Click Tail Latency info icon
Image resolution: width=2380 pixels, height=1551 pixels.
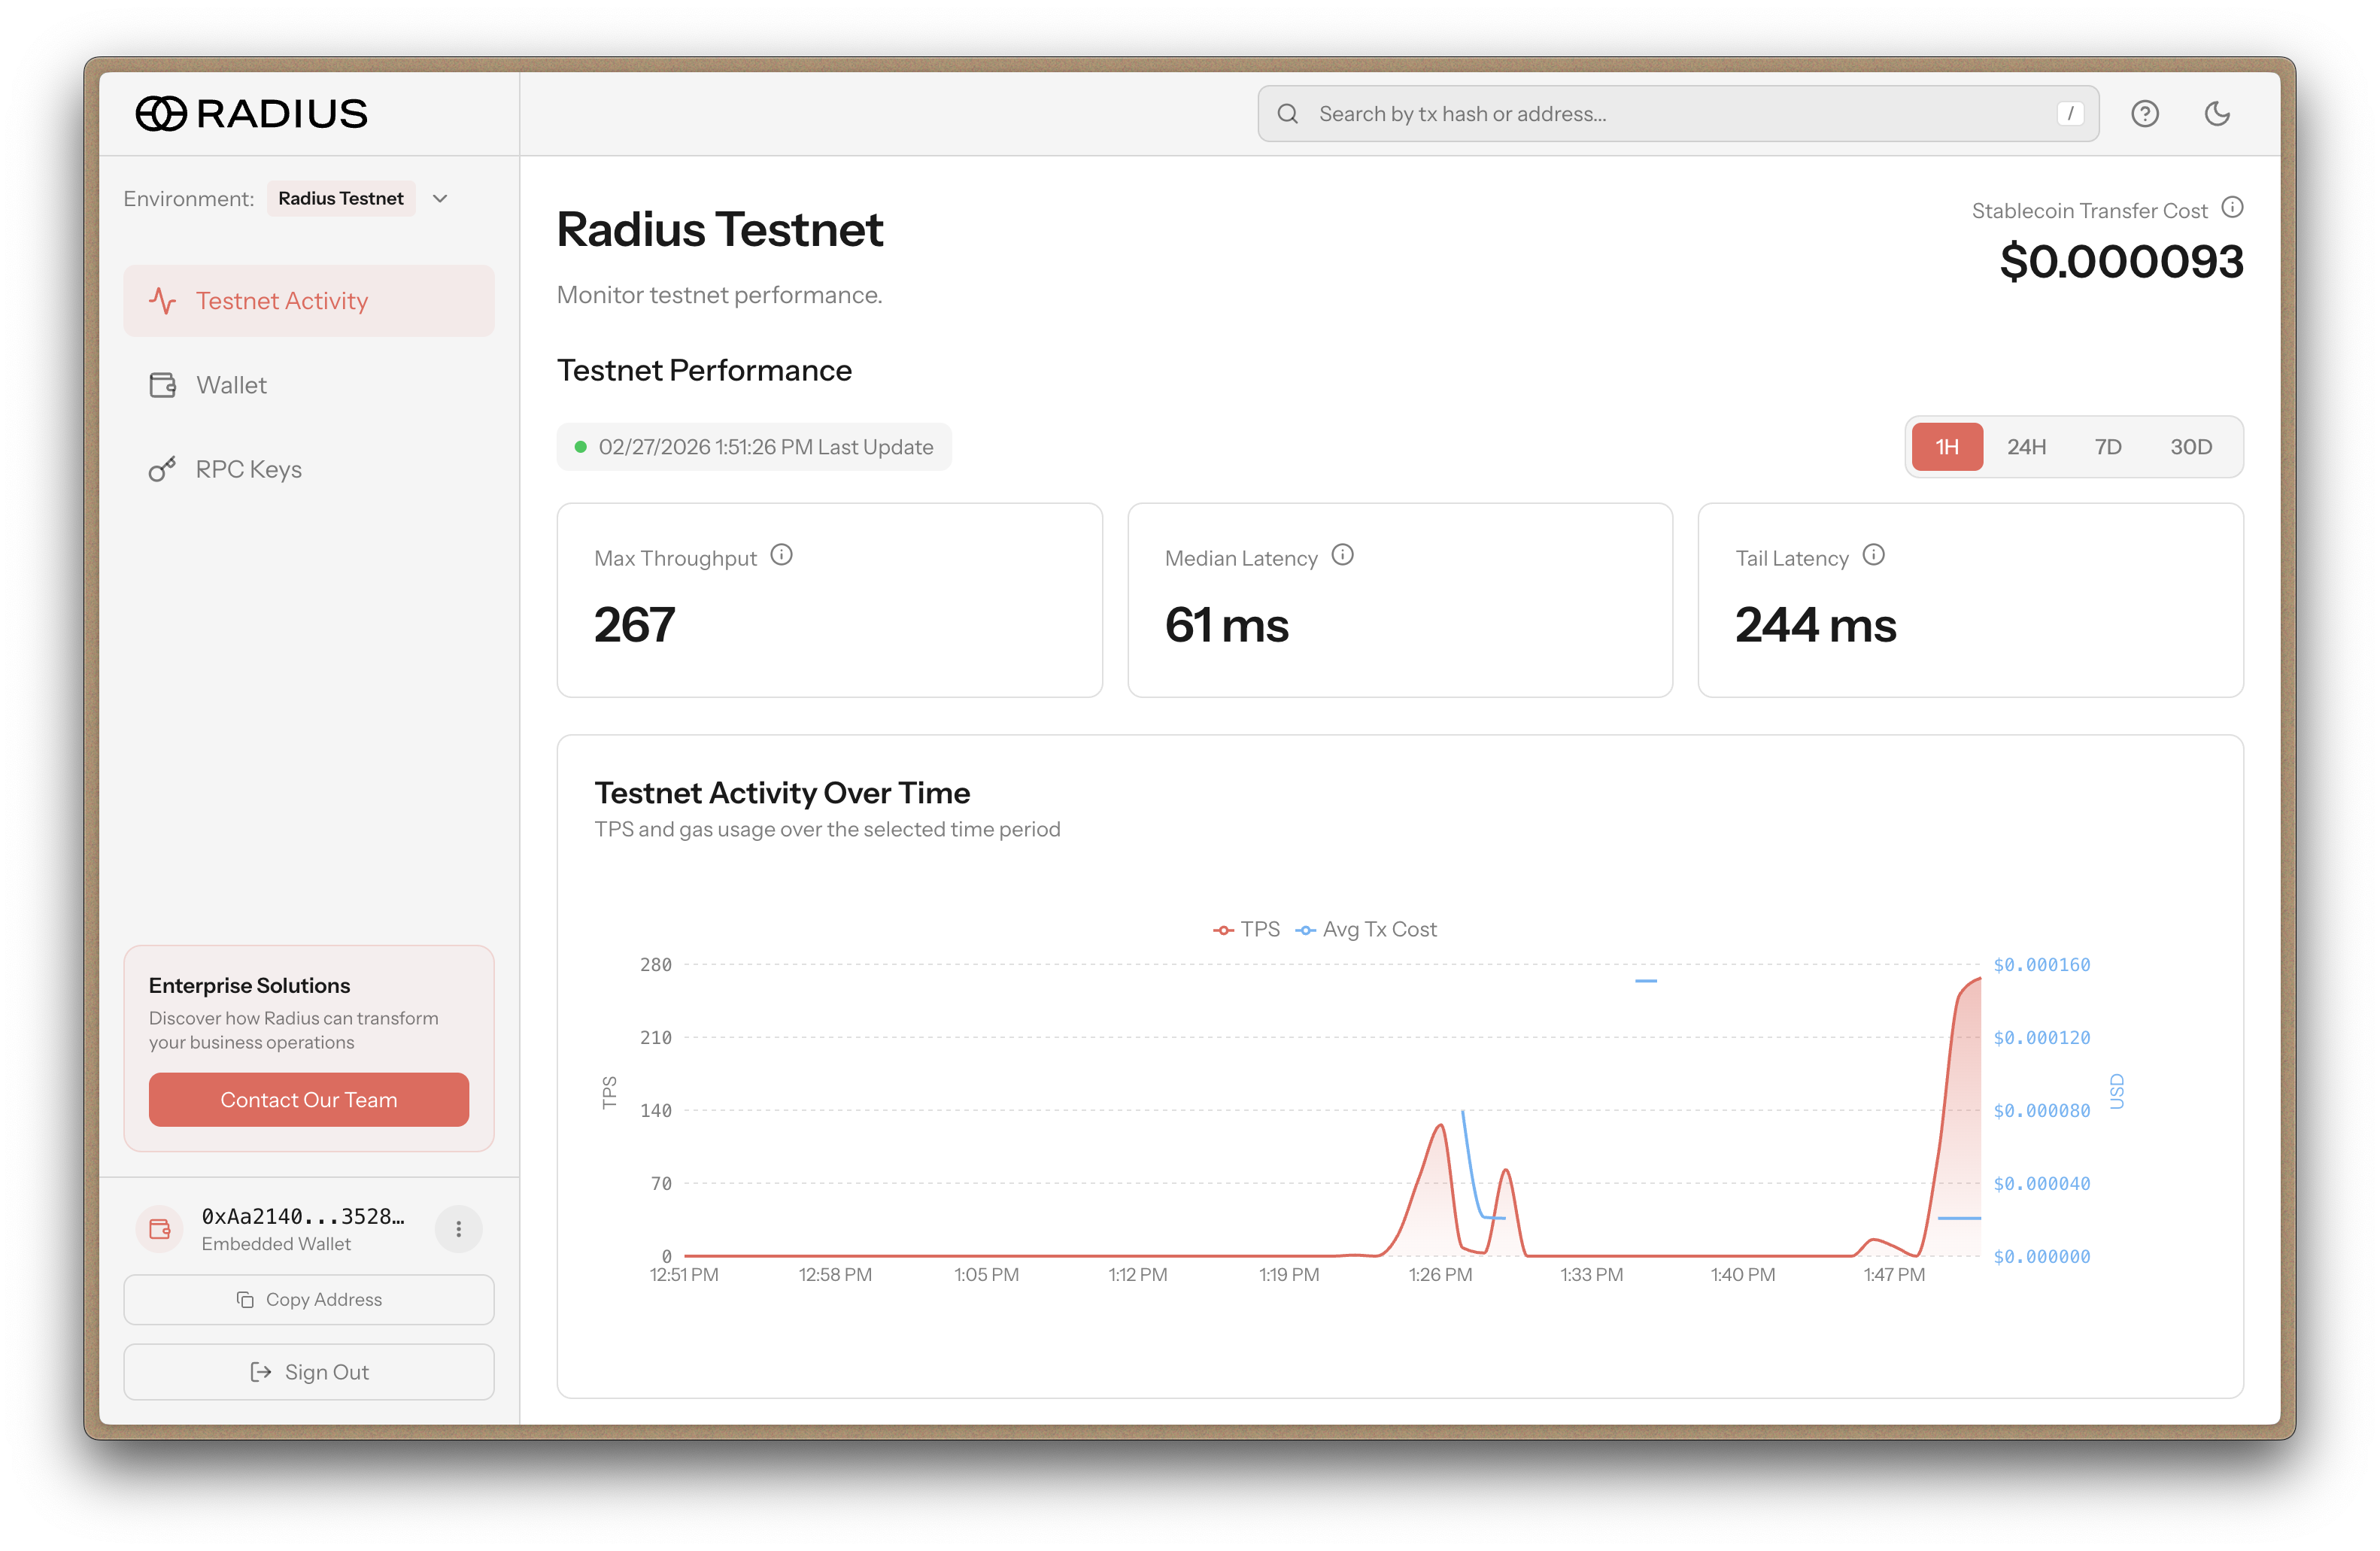click(x=1874, y=555)
